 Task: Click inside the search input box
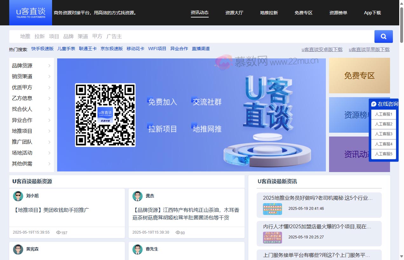(x=191, y=37)
